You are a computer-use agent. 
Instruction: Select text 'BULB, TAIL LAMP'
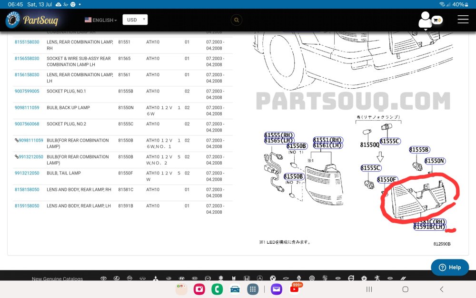pyautogui.click(x=64, y=173)
